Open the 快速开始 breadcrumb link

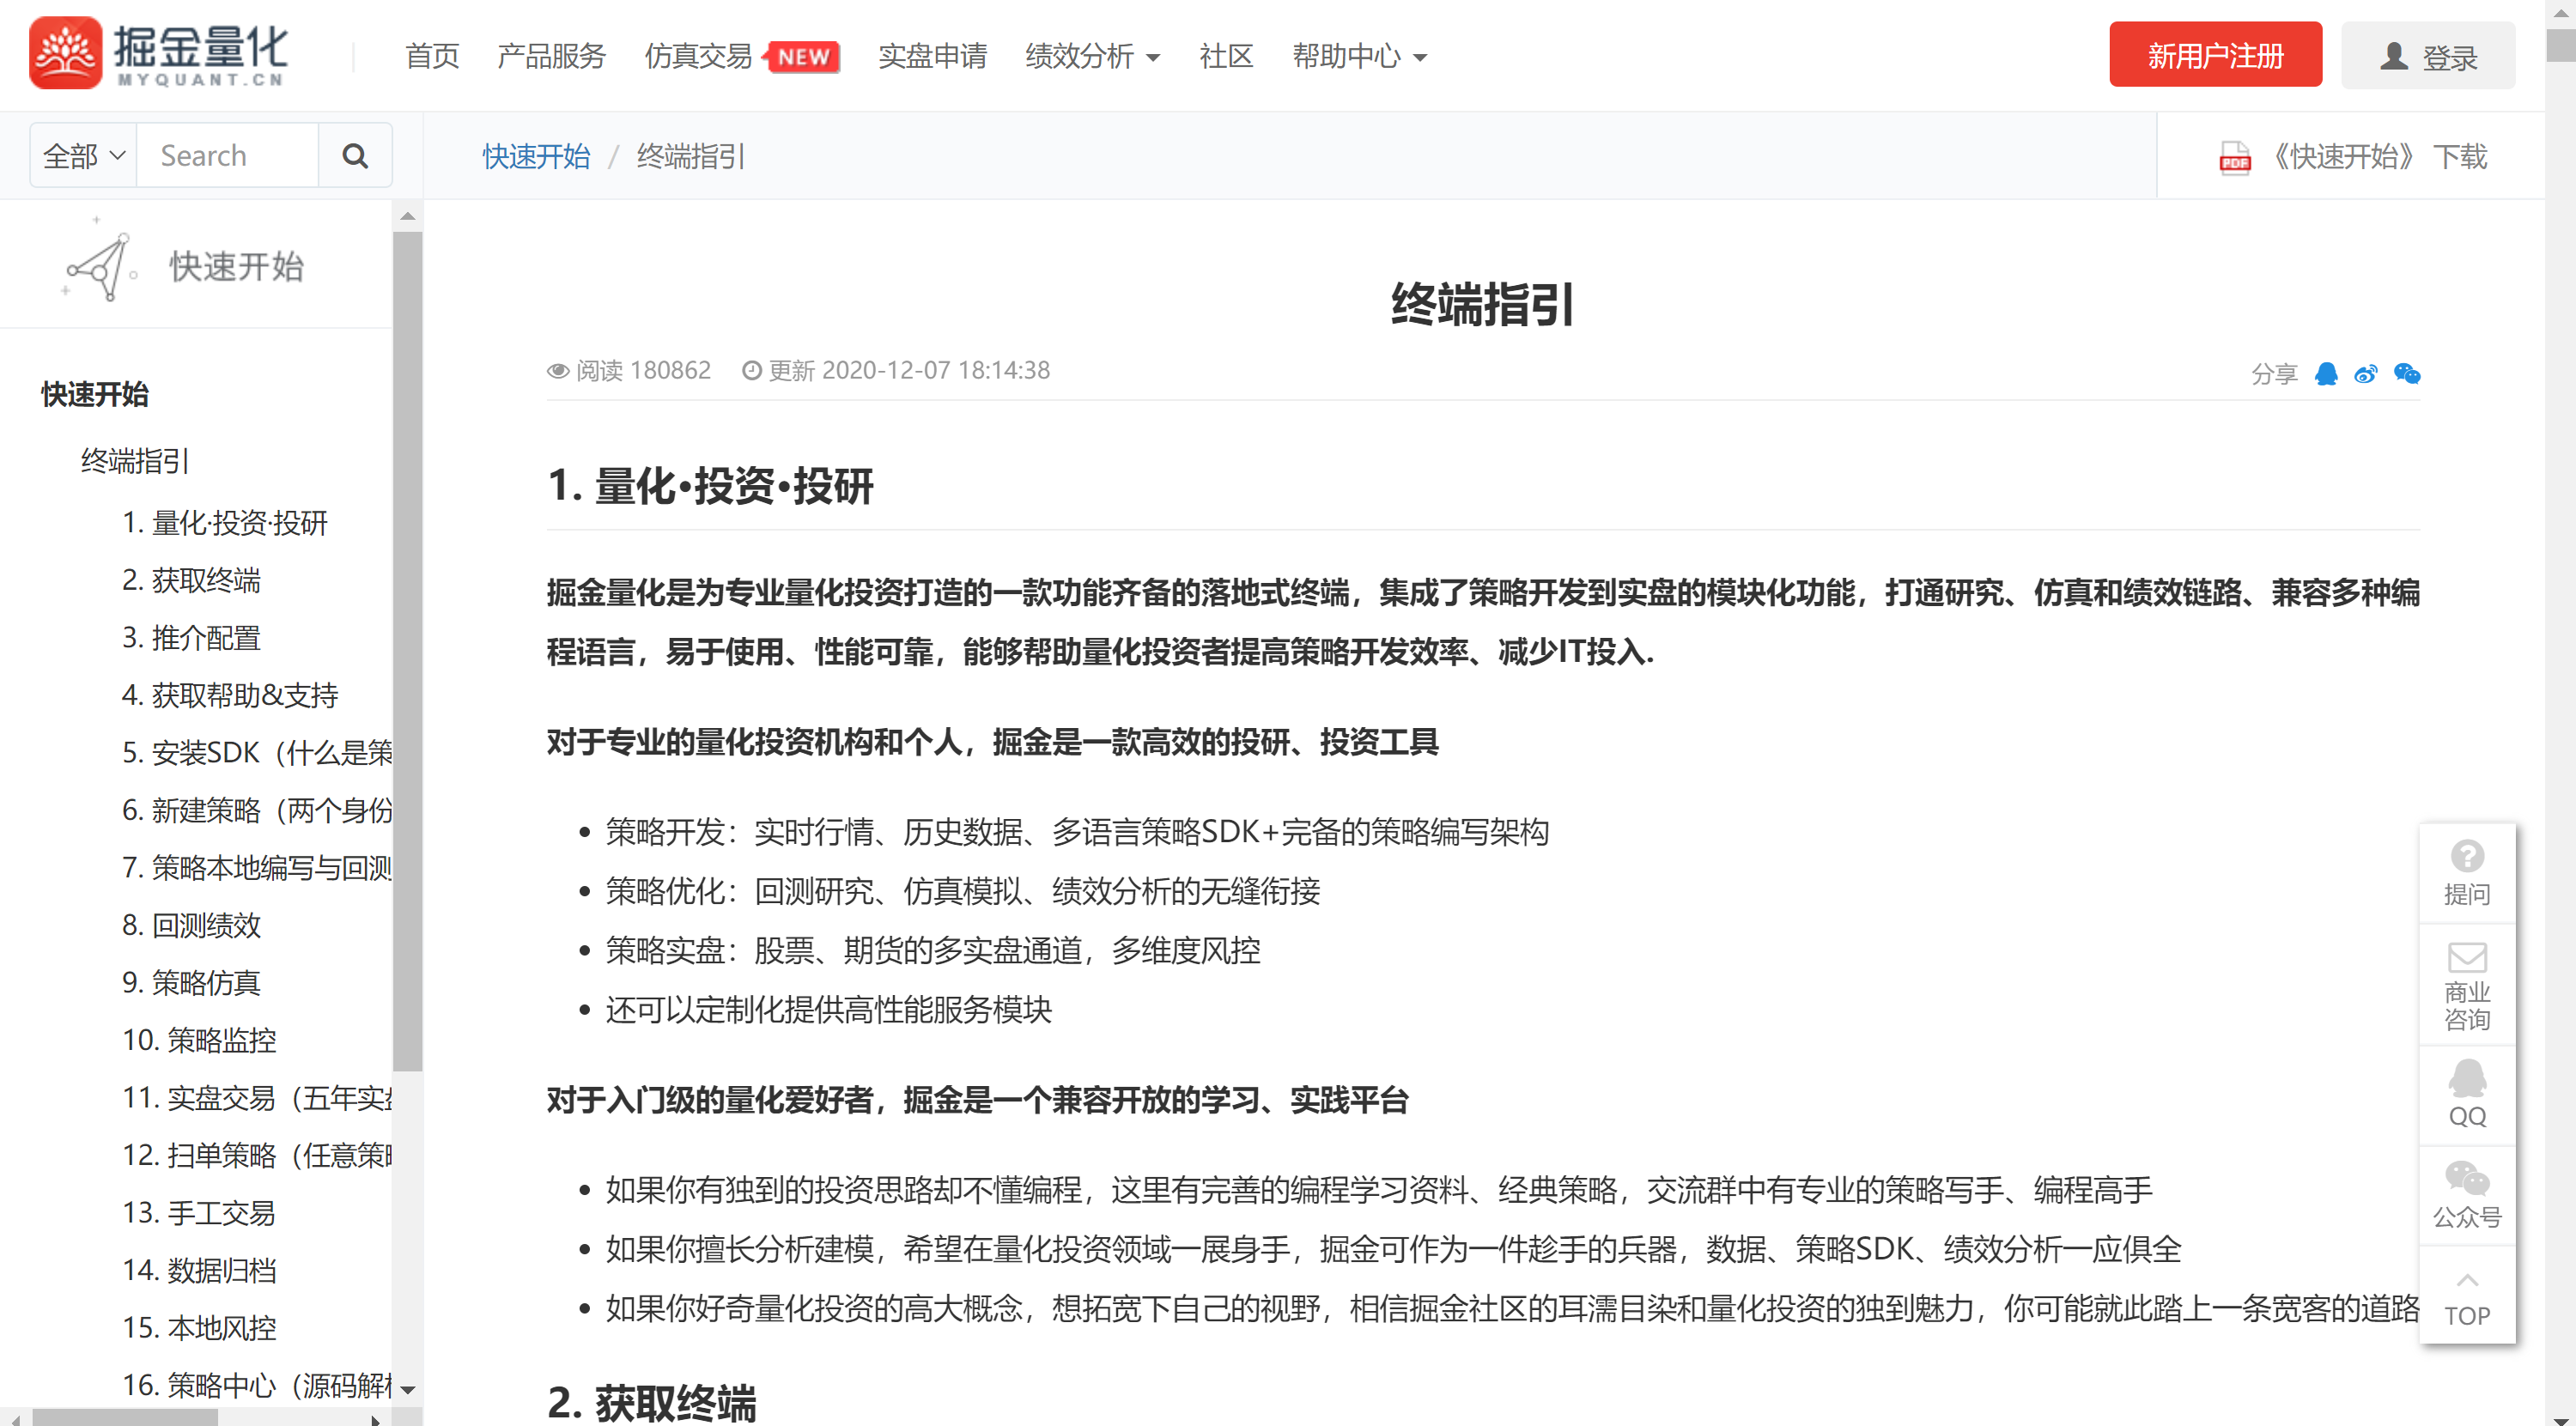(x=536, y=157)
